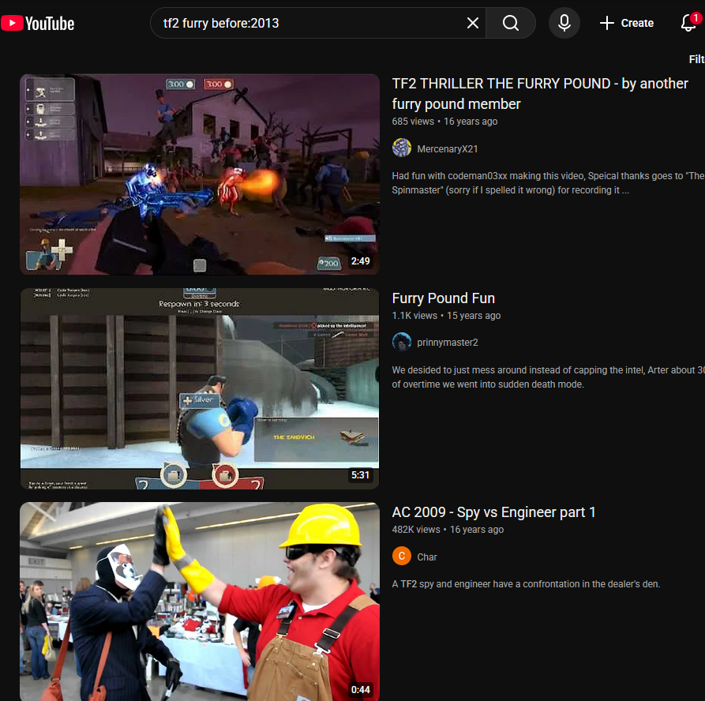This screenshot has height=701, width=705.
Task: Click description 'We desided to just mess around'
Action: pyautogui.click(x=548, y=377)
